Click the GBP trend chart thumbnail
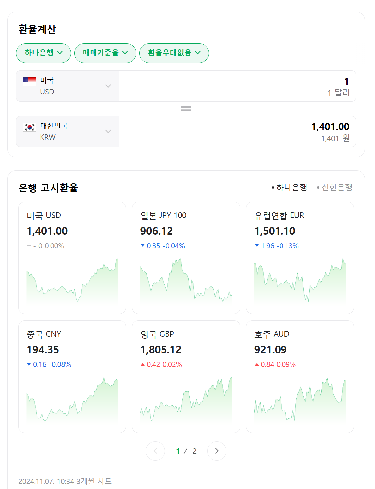The image size is (375, 489). [186, 399]
